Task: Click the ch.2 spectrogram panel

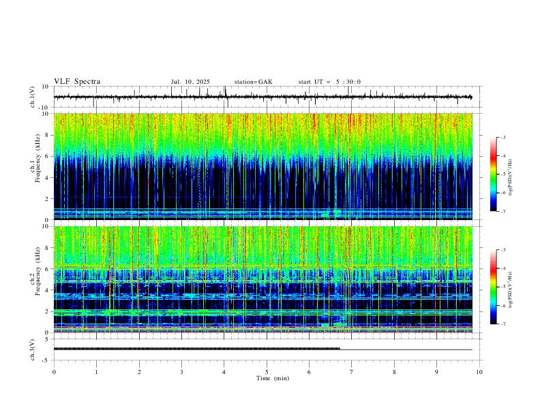Action: [x=262, y=279]
